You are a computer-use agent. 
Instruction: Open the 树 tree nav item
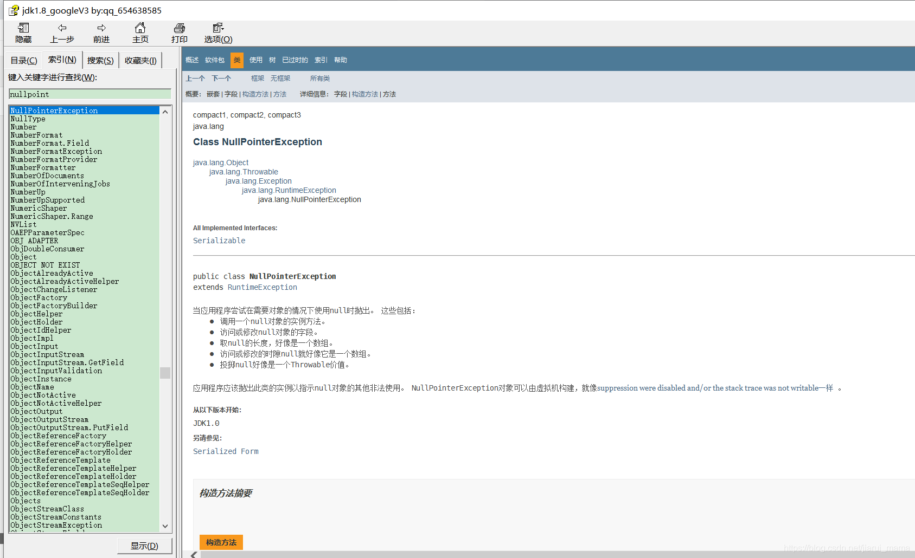[x=272, y=60]
